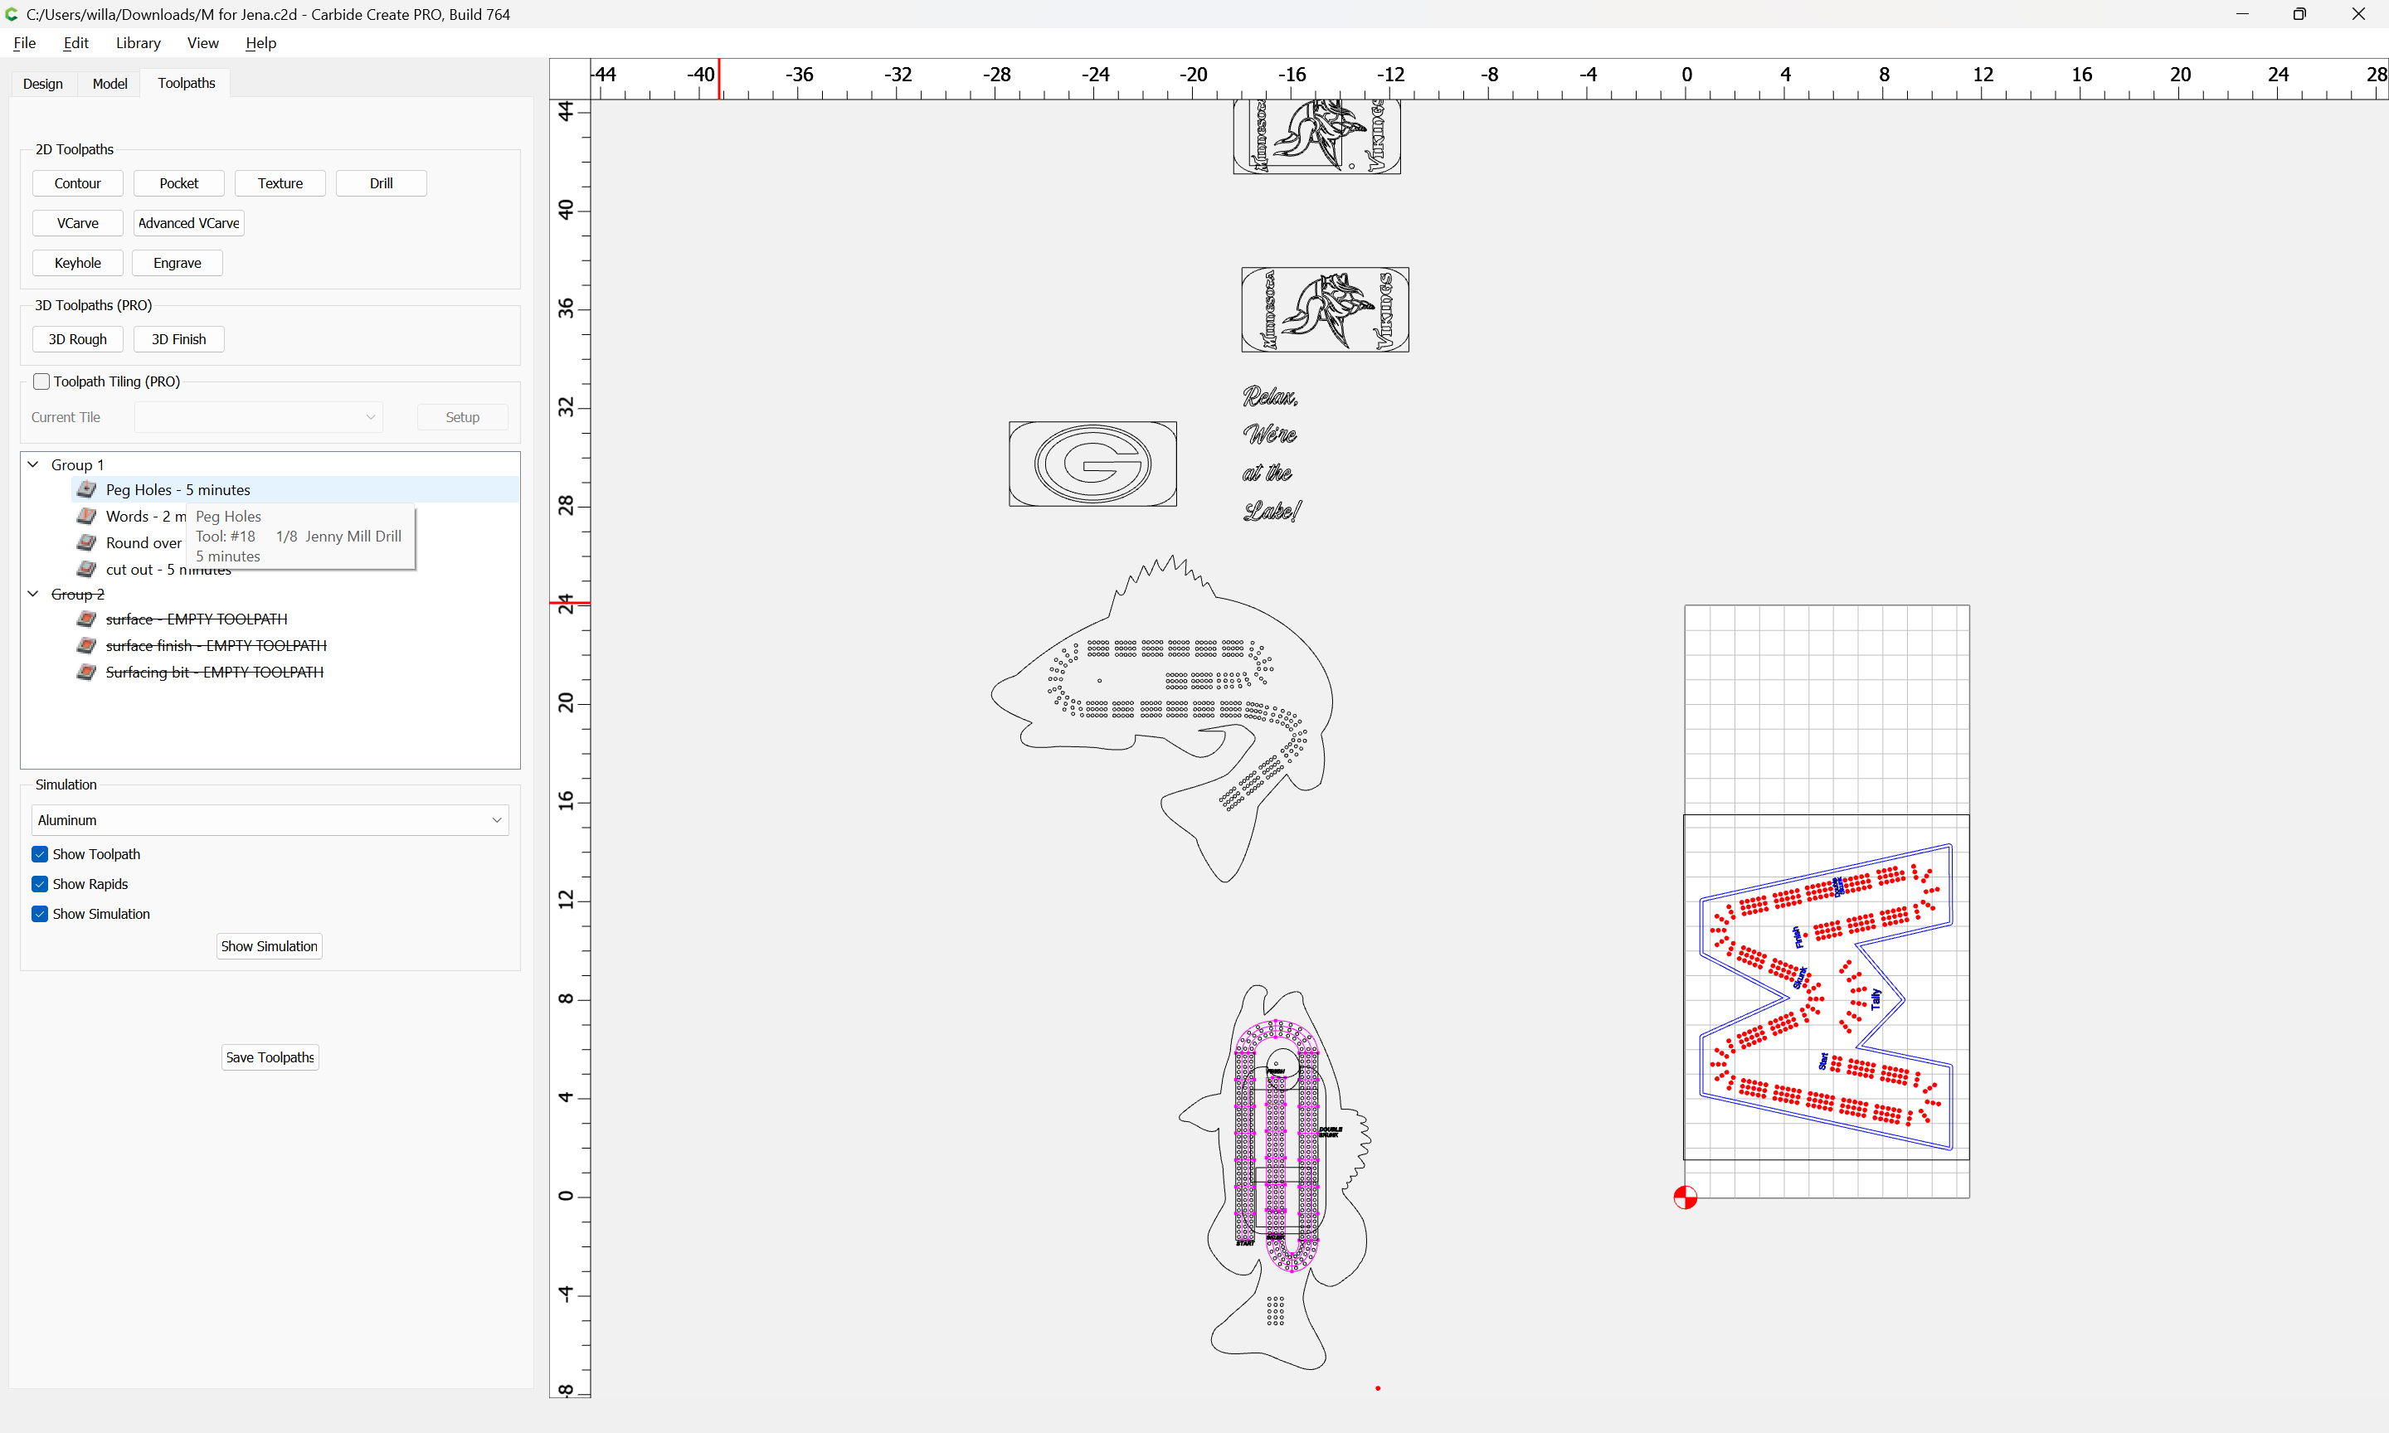Click the Advanced VCarve button
Viewport: 2389px width, 1433px height.
(x=188, y=223)
